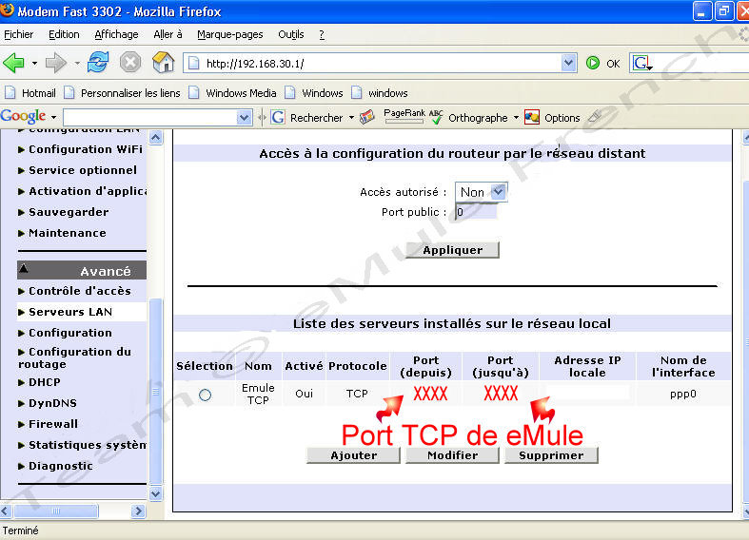Go to the Home page icon
The image size is (749, 540).
point(163,63)
